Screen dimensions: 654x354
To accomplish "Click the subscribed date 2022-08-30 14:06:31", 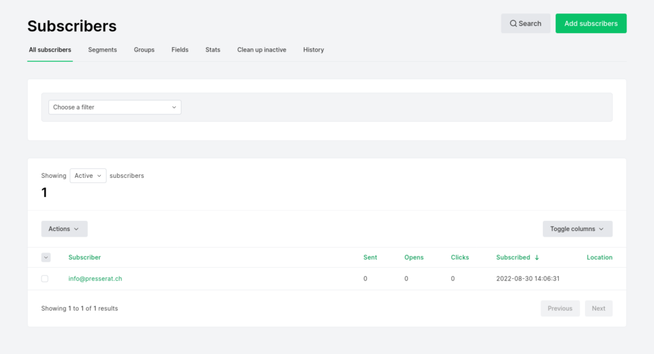I will tap(528, 279).
